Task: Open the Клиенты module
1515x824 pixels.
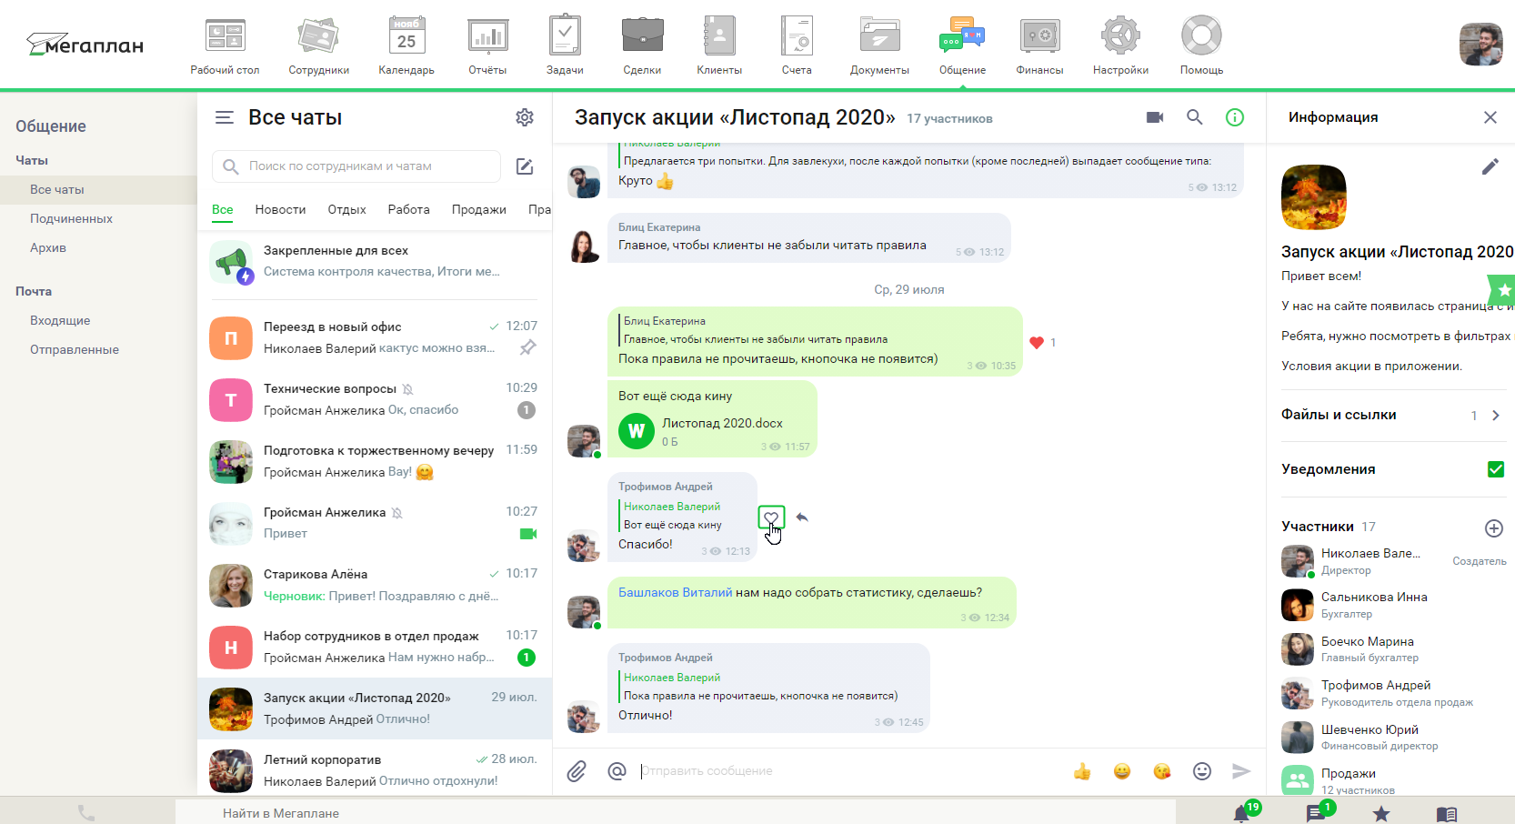Action: click(719, 45)
